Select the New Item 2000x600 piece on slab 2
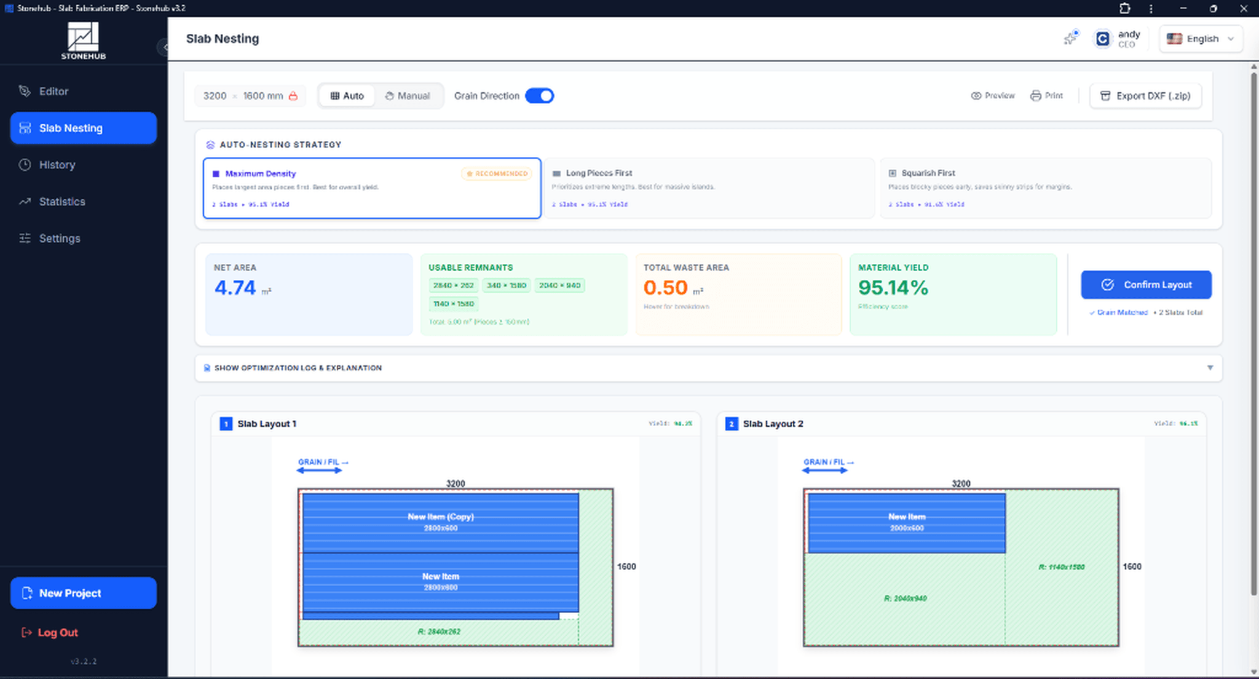Image resolution: width=1259 pixels, height=679 pixels. pyautogui.click(x=907, y=522)
